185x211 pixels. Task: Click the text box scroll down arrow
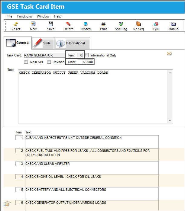click(x=170, y=120)
